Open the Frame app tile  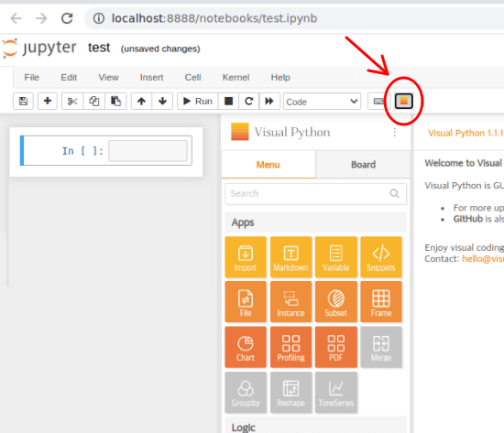point(381,302)
